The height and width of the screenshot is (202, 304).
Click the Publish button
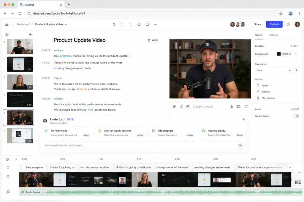click(274, 24)
